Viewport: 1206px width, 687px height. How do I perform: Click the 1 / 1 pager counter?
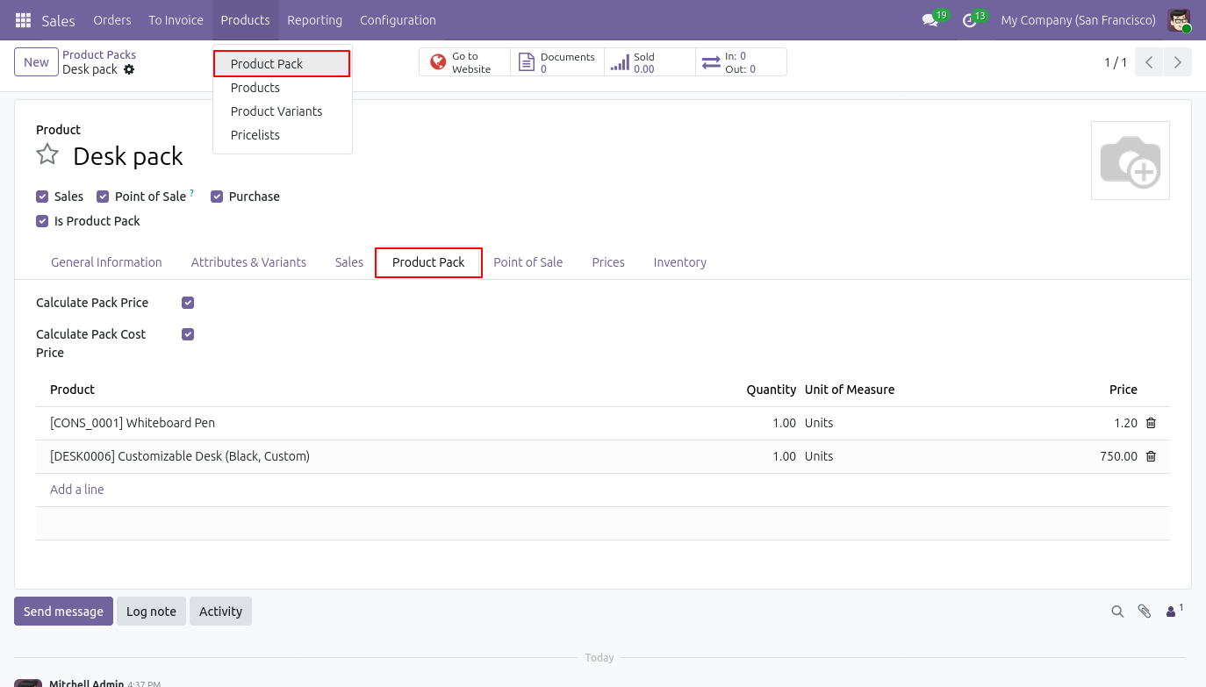(1116, 62)
